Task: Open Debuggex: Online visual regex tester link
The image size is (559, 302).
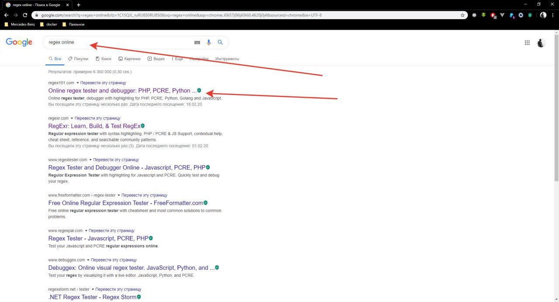Action: tap(131, 268)
